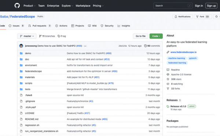Image resolution: width=220 pixels, height=136 pixels.
Task: Select the machine-learning topic tag
Action: (176, 58)
